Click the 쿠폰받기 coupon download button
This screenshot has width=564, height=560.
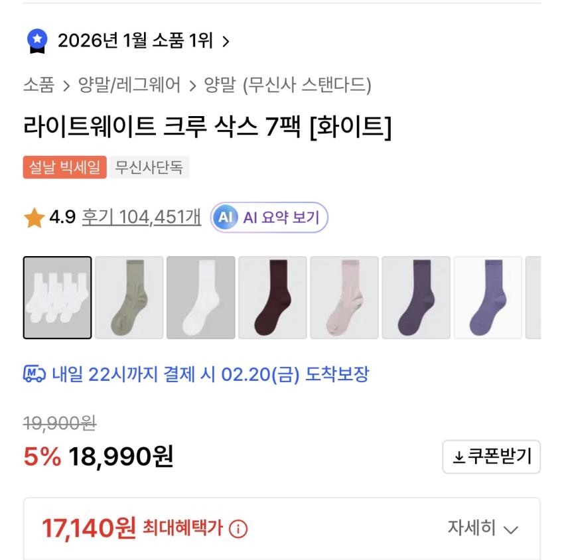(491, 456)
